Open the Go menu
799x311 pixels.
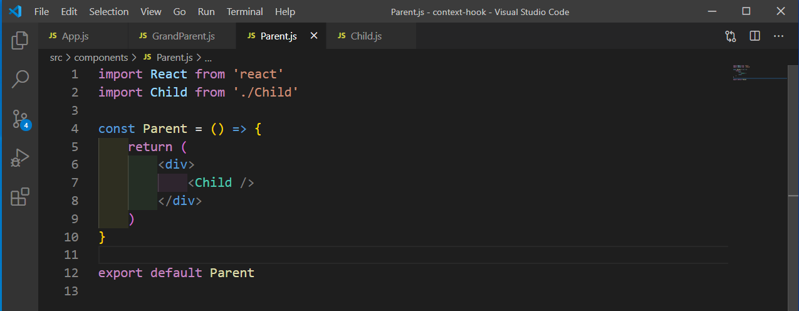[x=179, y=12]
